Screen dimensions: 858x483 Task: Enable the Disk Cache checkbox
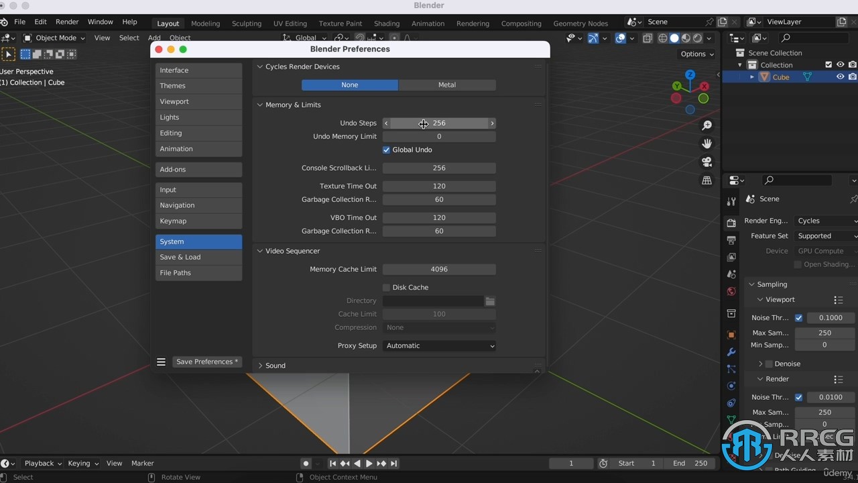(x=386, y=287)
